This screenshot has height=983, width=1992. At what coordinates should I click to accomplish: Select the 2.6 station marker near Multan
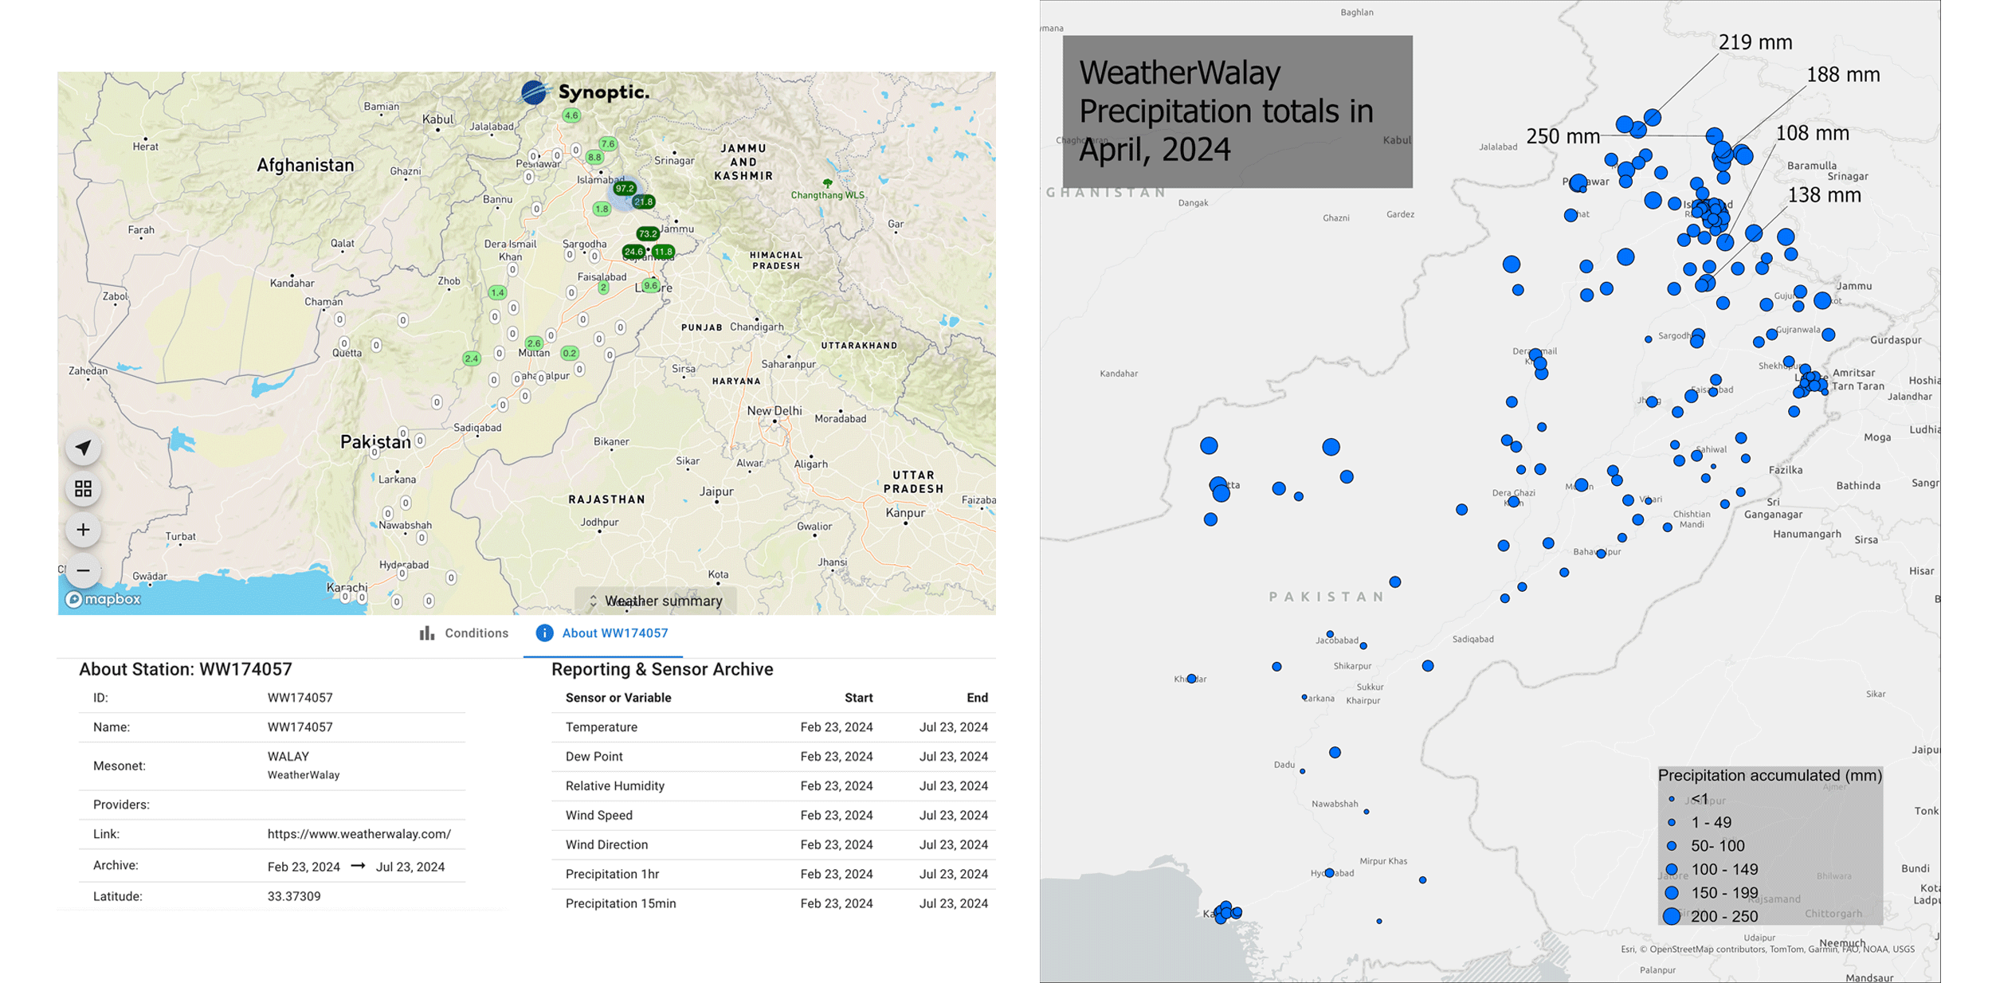(x=534, y=343)
